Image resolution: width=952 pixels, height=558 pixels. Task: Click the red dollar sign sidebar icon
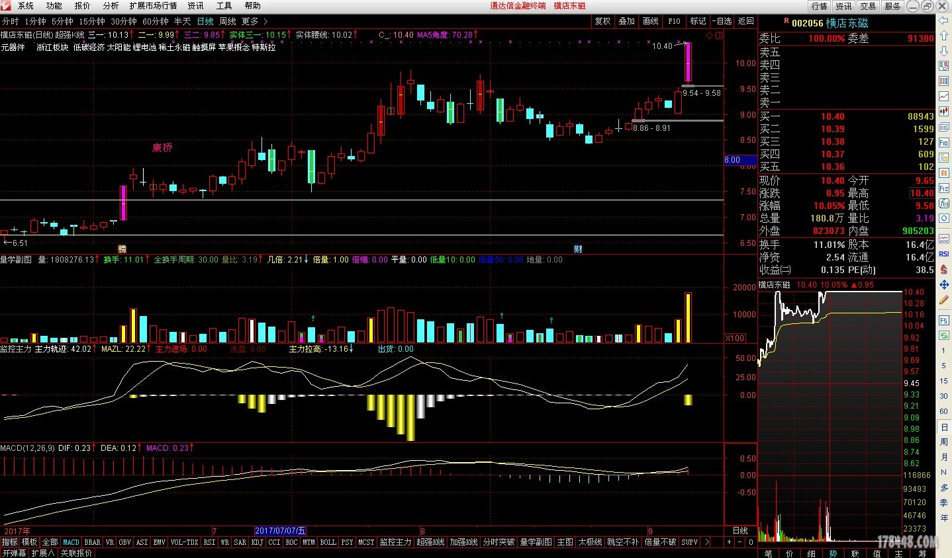(944, 269)
